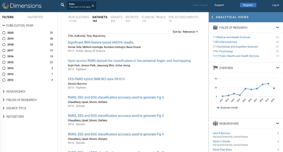Image resolution: width=283 pixels, height=152 pixels.
Task: Click the Dimensions logo icon
Action: point(5,5)
